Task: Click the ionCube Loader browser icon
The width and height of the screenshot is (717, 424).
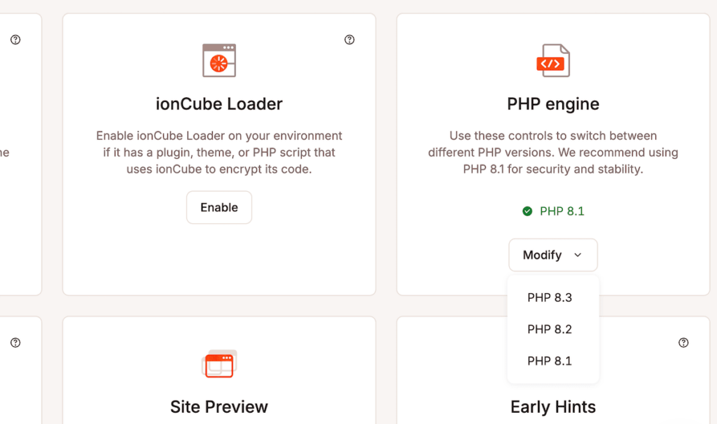Action: click(219, 60)
